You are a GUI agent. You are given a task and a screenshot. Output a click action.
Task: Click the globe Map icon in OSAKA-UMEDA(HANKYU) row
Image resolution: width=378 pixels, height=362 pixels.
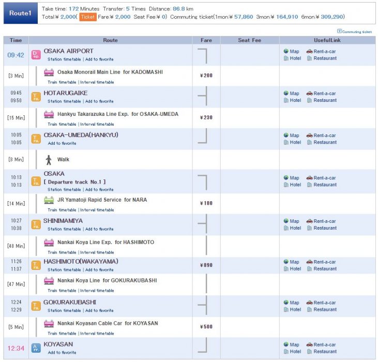click(286, 135)
